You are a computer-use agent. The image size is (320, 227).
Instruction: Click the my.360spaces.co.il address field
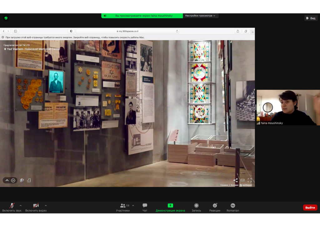tap(127, 31)
